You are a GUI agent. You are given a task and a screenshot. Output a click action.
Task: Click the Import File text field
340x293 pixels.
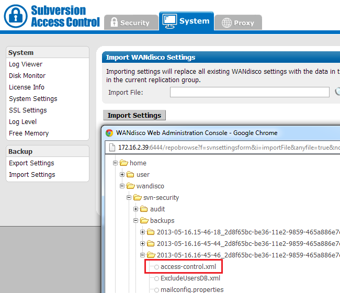coord(250,92)
